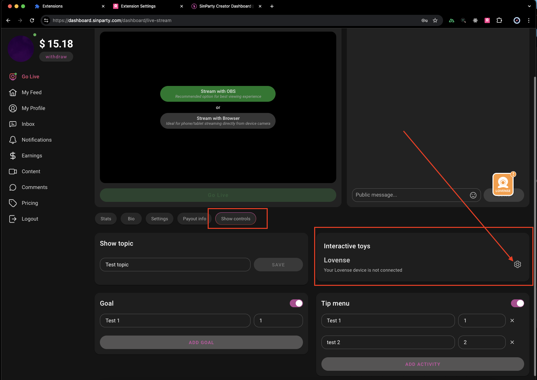Viewport: 537px width, 380px height.
Task: Disable the Tip menu toggle
Action: (x=517, y=303)
